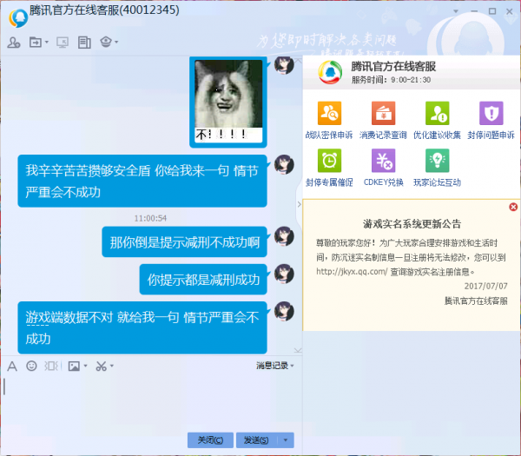Click the document report icon in toolbar
521x456 pixels.
(84, 43)
